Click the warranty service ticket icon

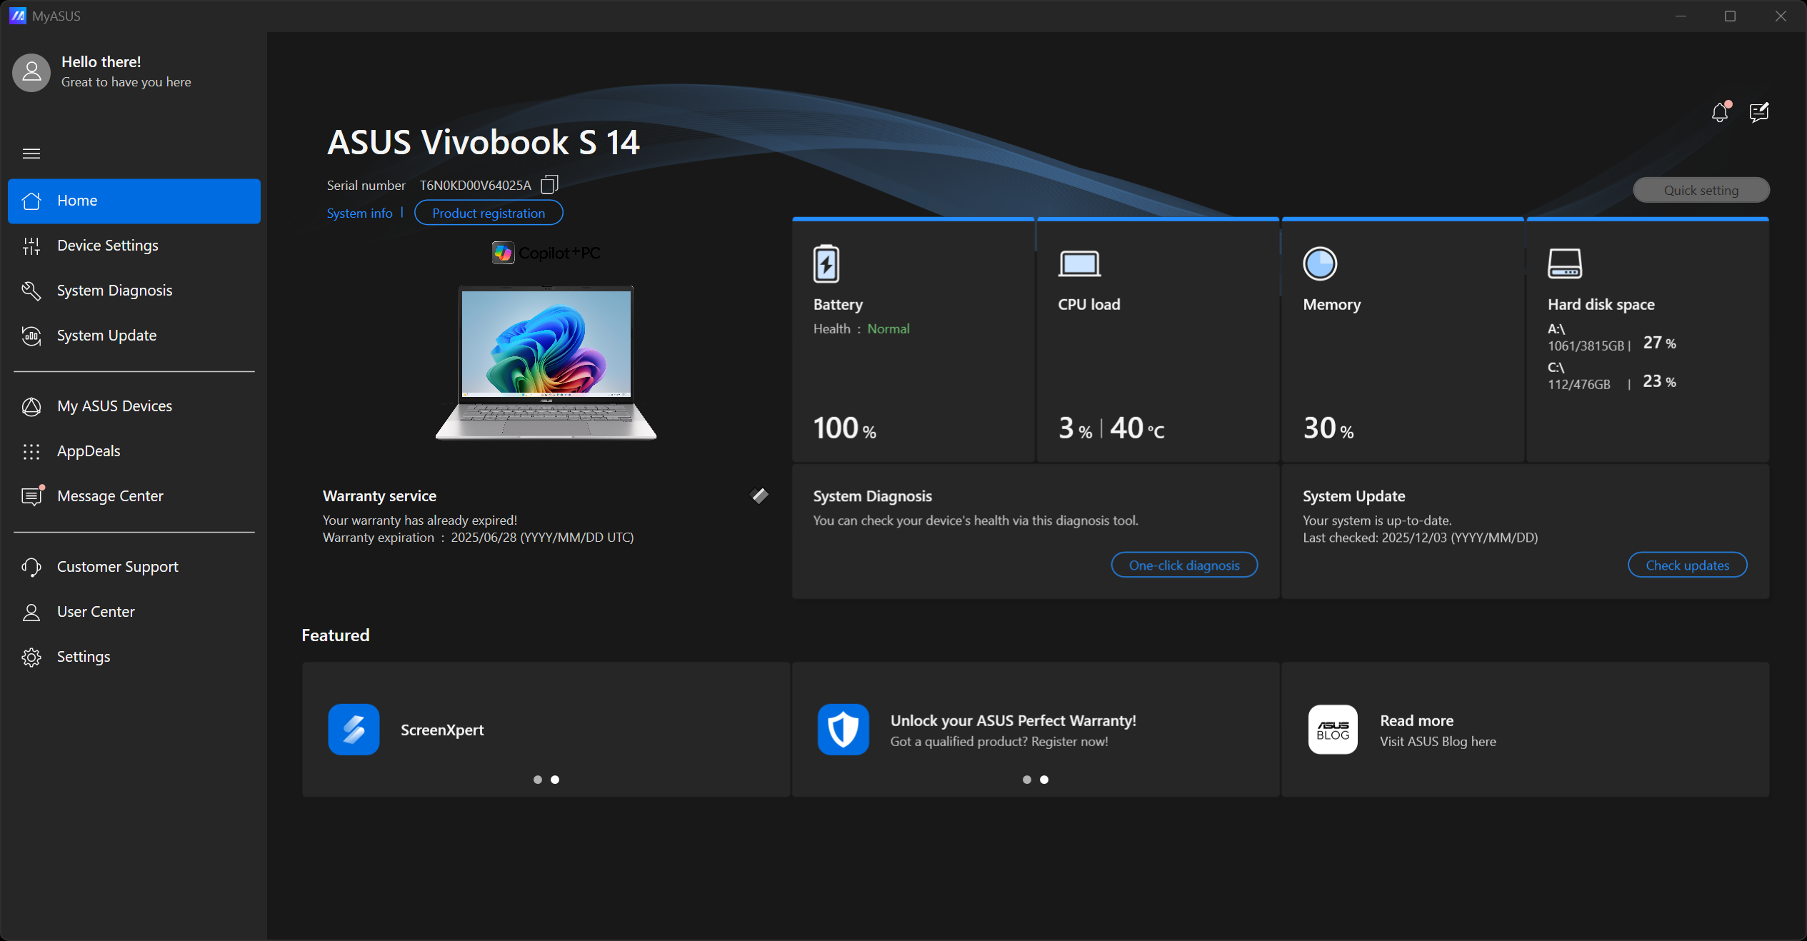point(760,495)
